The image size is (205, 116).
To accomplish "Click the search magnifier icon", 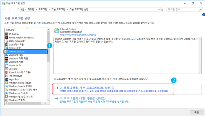I will click(x=200, y=9).
